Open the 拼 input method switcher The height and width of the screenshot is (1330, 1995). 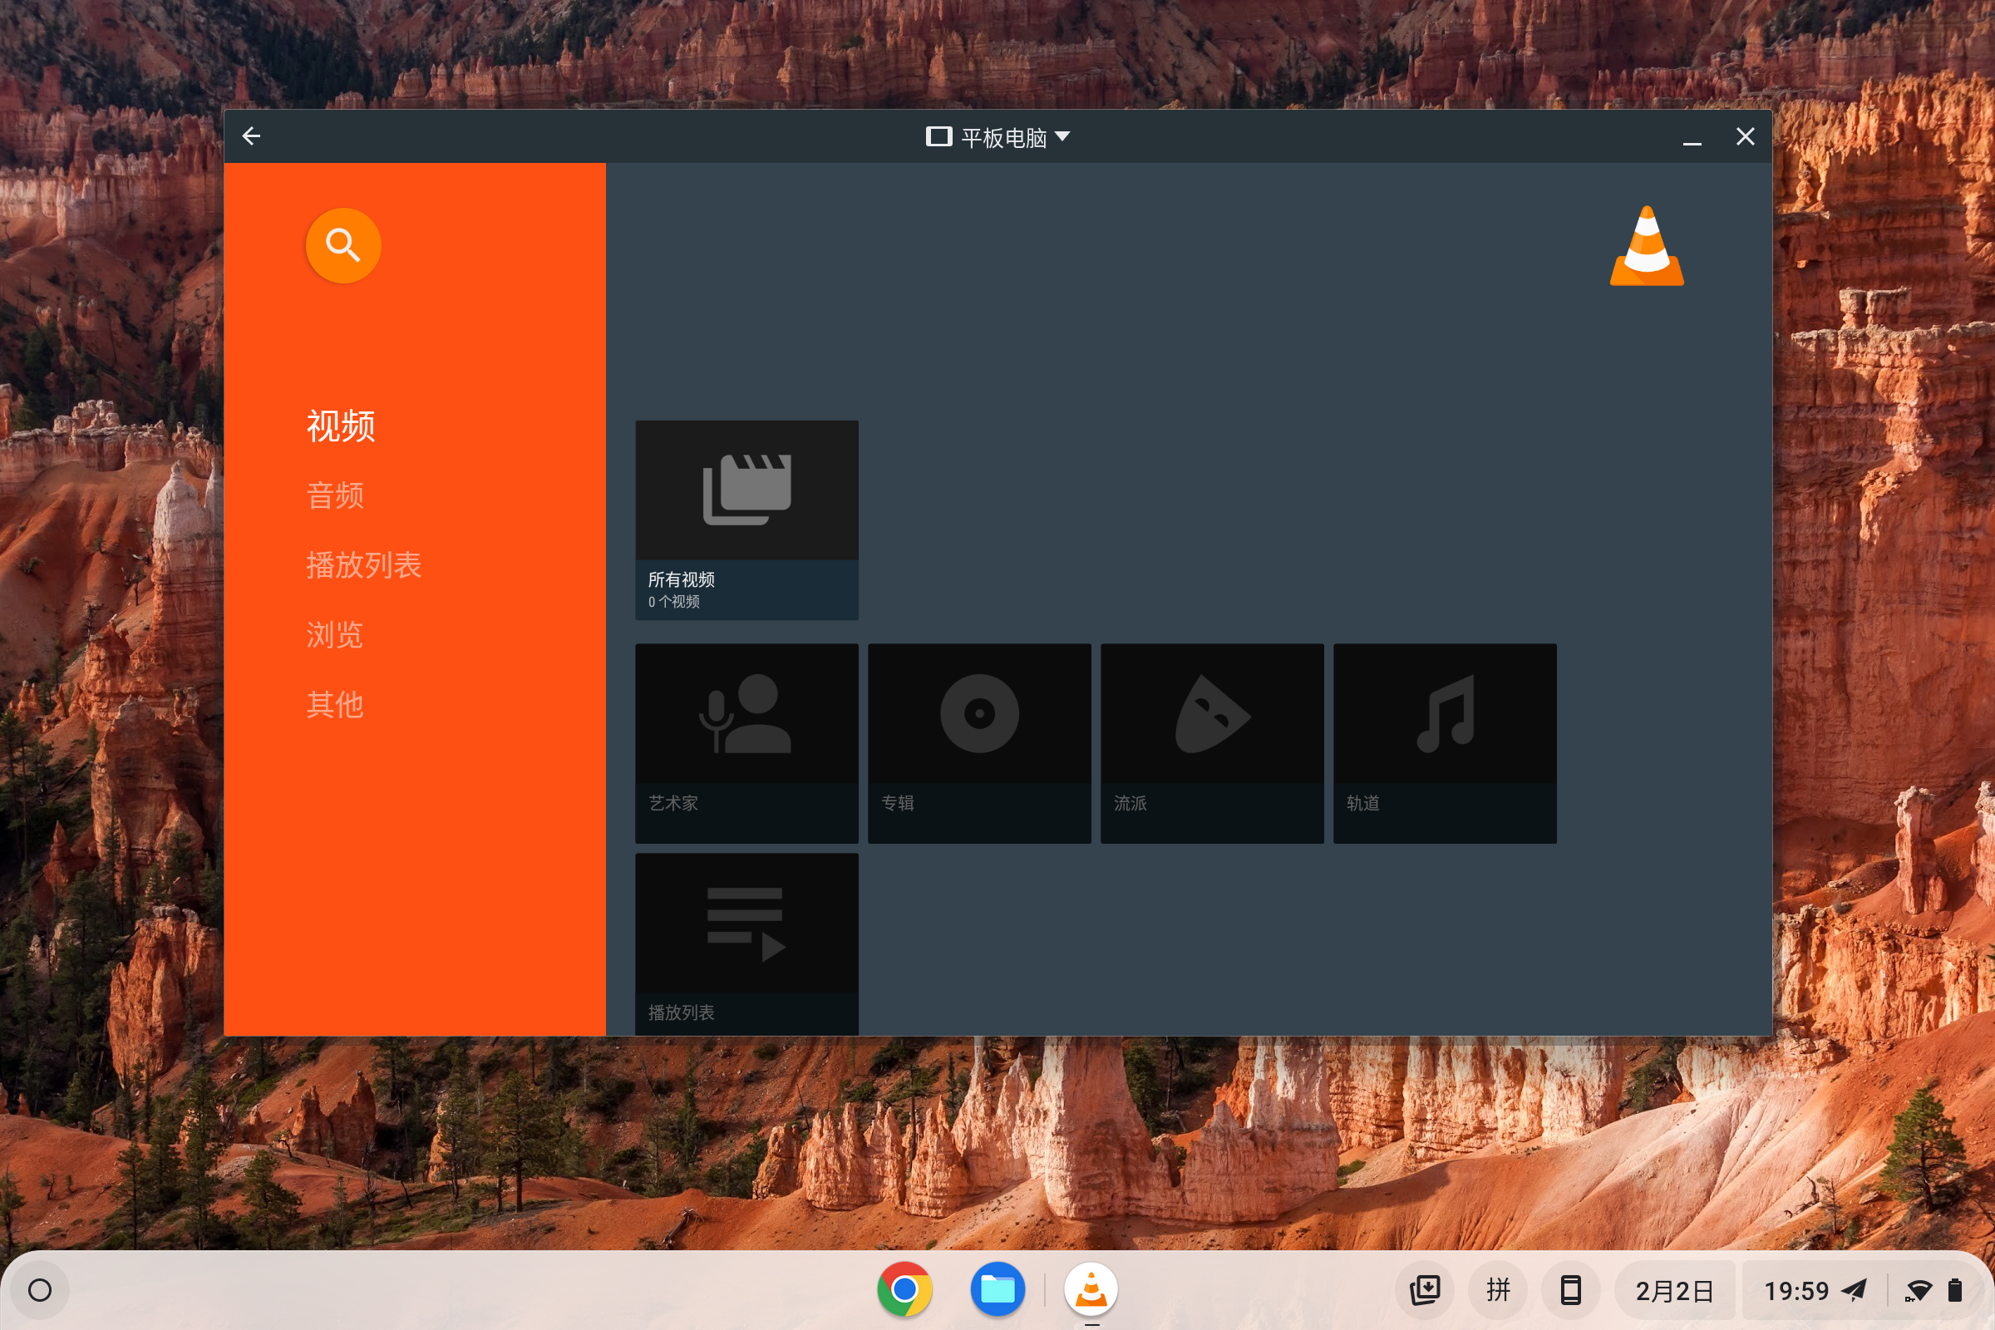pyautogui.click(x=1498, y=1290)
